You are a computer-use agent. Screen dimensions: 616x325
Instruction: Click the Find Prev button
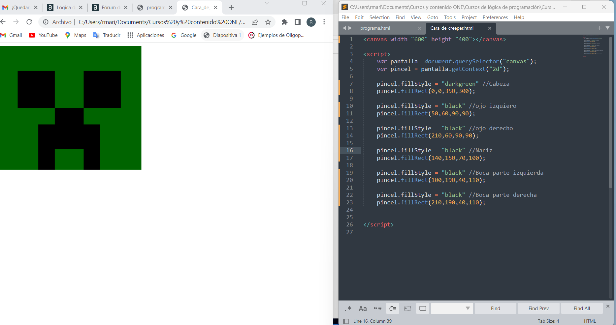coord(538,309)
